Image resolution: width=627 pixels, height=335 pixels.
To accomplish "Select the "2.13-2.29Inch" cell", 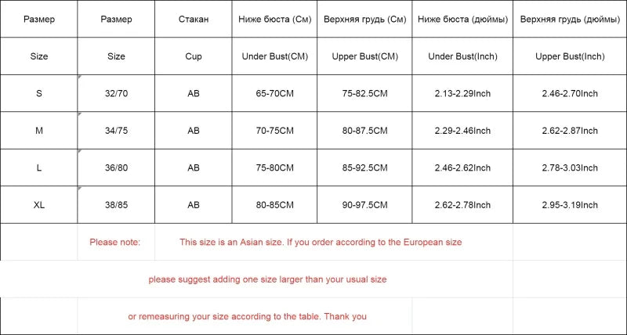I will pyautogui.click(x=462, y=94).
